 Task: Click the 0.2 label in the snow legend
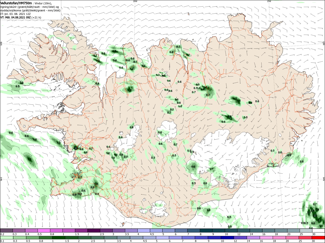[2, 234]
